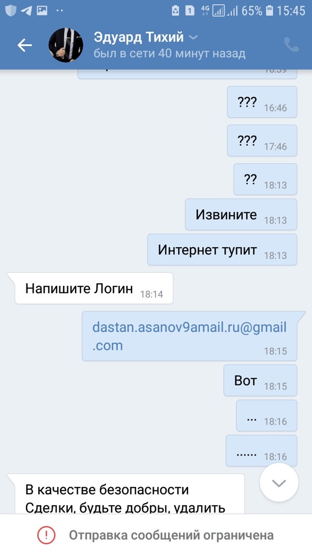Image resolution: width=312 pixels, height=556 pixels.
Task: Tap the shield icon in status bar
Action: tap(11, 11)
